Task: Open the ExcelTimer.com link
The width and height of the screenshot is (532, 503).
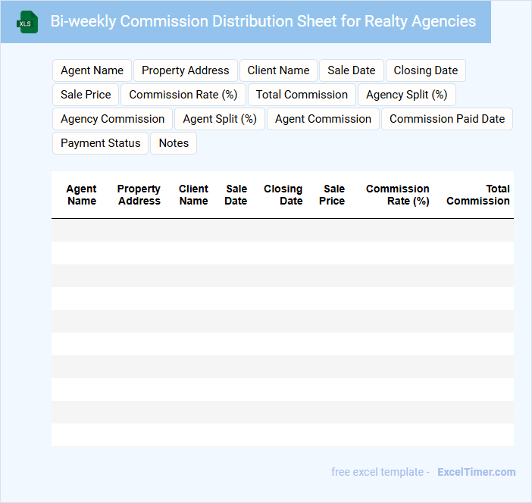Action: [476, 472]
